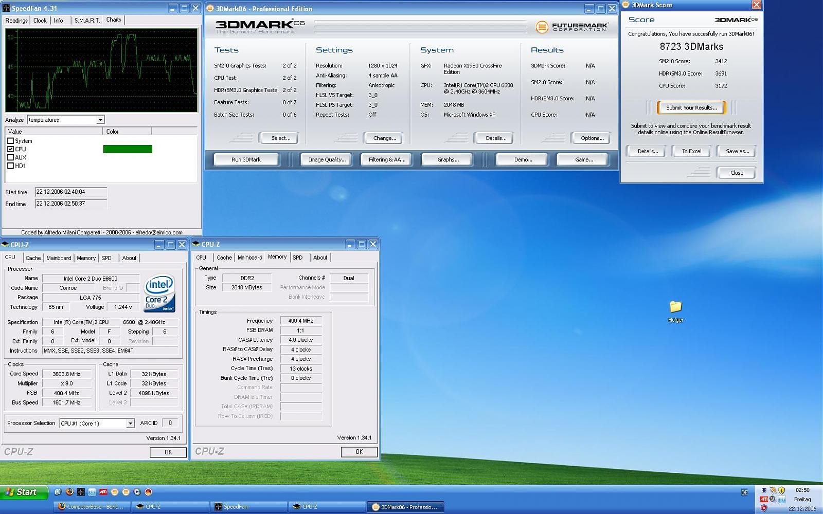Click the blue memory-chip Quick Launch icon
823x514 pixels.
point(92,492)
